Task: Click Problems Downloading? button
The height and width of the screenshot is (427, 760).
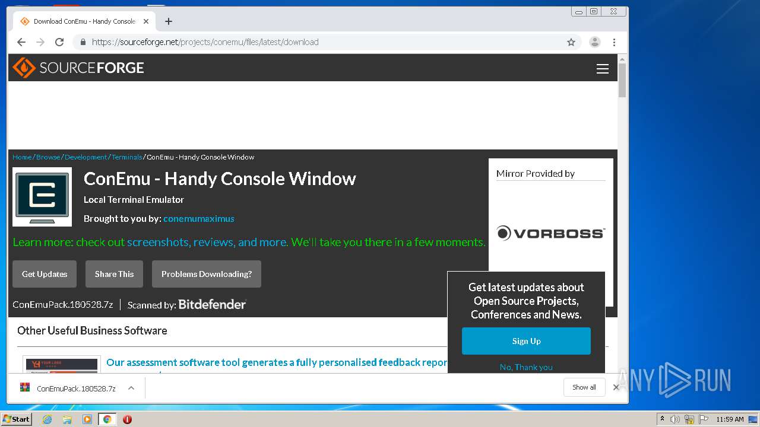Action: click(x=207, y=274)
